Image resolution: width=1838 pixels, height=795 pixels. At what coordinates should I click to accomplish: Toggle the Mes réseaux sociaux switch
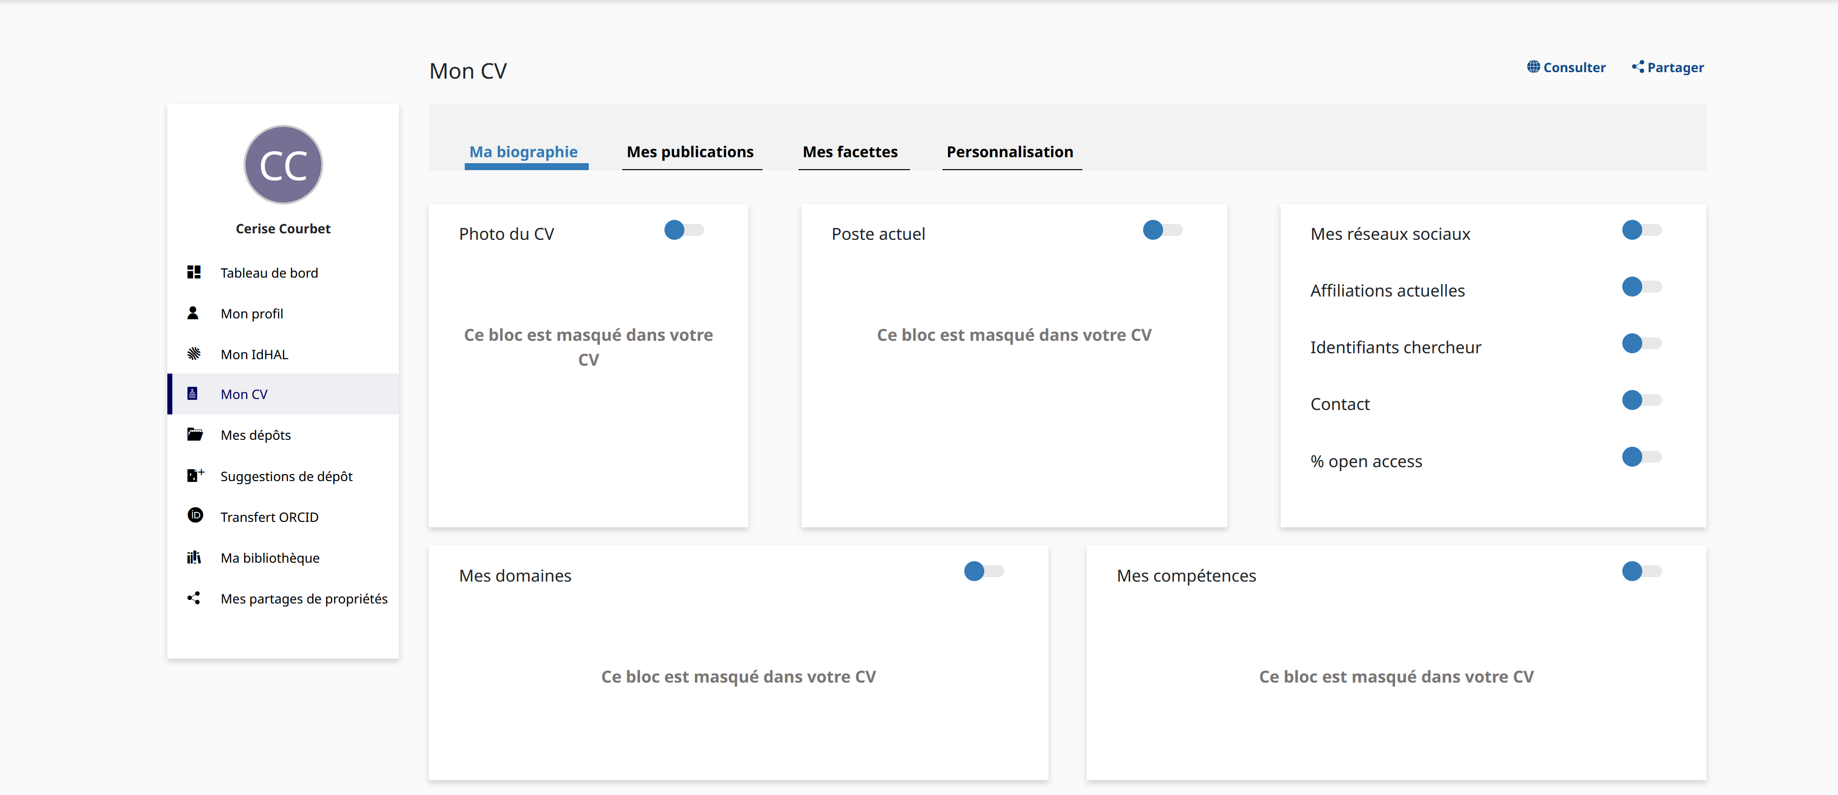point(1641,229)
